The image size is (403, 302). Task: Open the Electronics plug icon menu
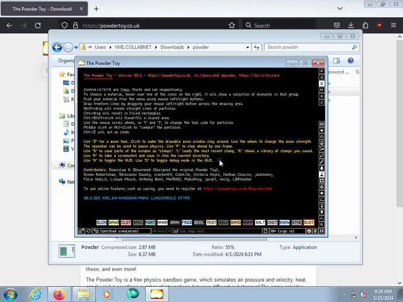click(x=322, y=131)
